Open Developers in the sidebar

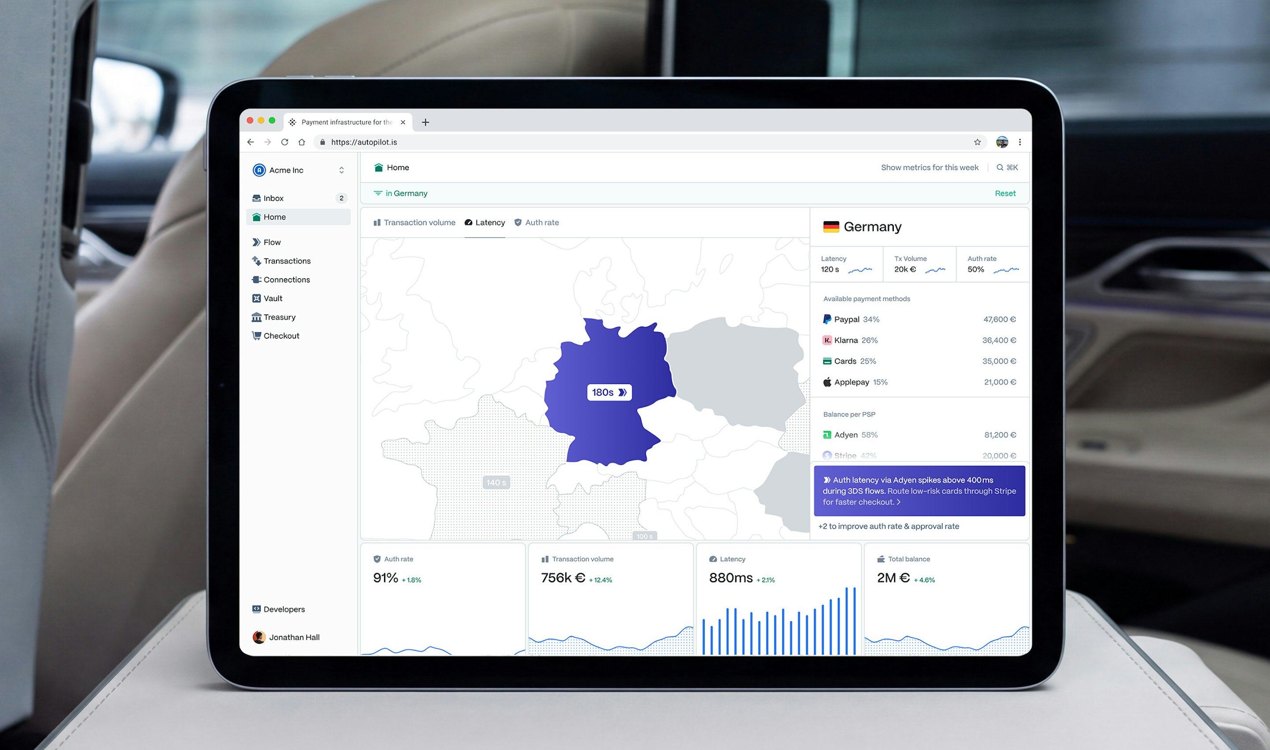pos(298,609)
